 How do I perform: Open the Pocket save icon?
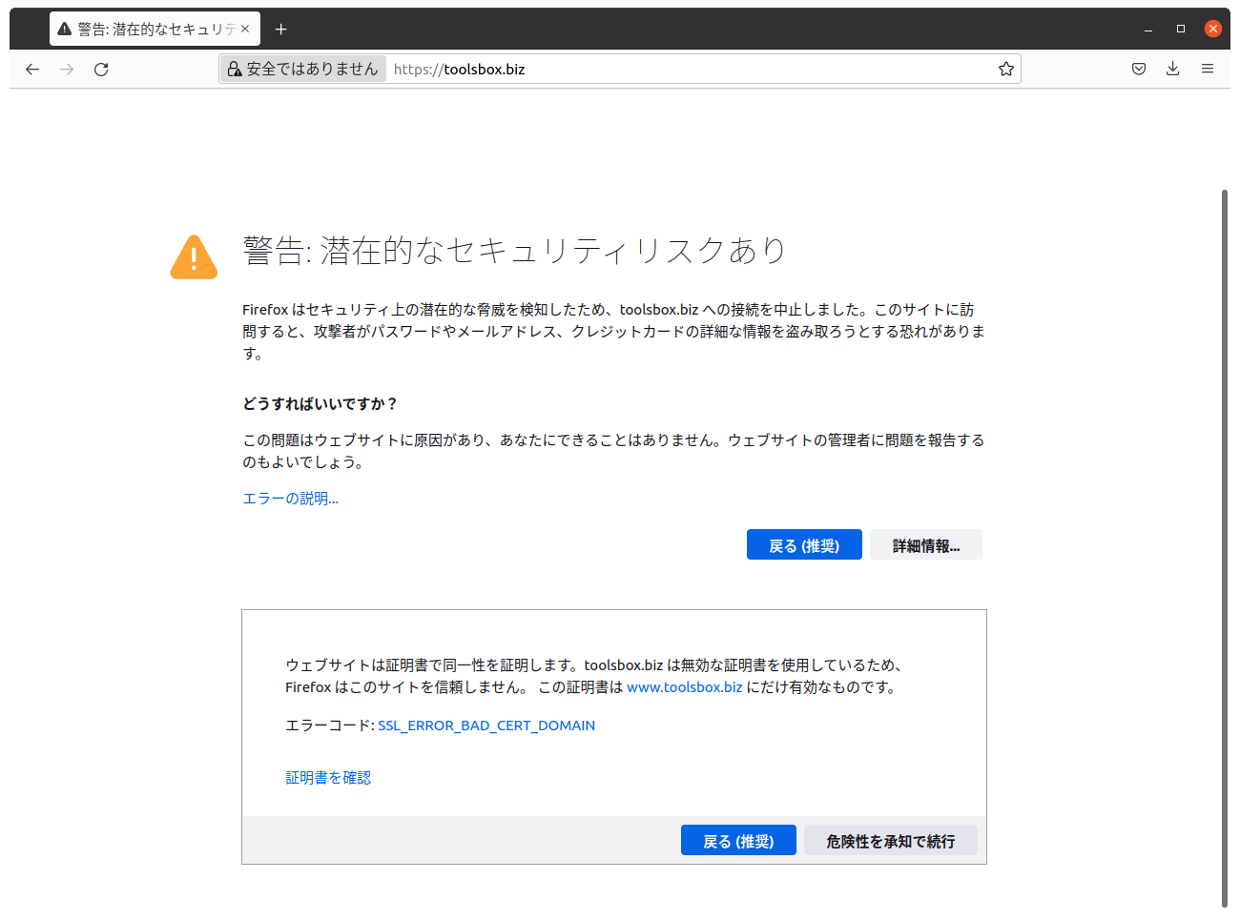[x=1139, y=69]
